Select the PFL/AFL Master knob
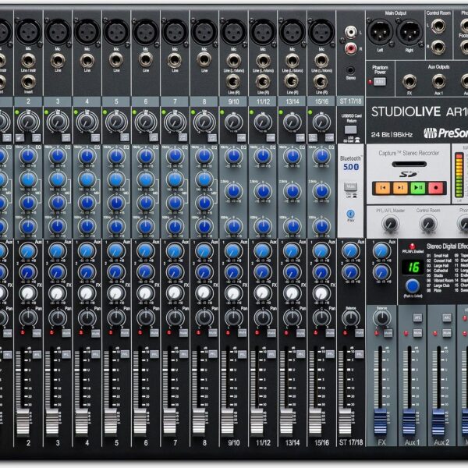This screenshot has height=468, width=468. coord(391,223)
